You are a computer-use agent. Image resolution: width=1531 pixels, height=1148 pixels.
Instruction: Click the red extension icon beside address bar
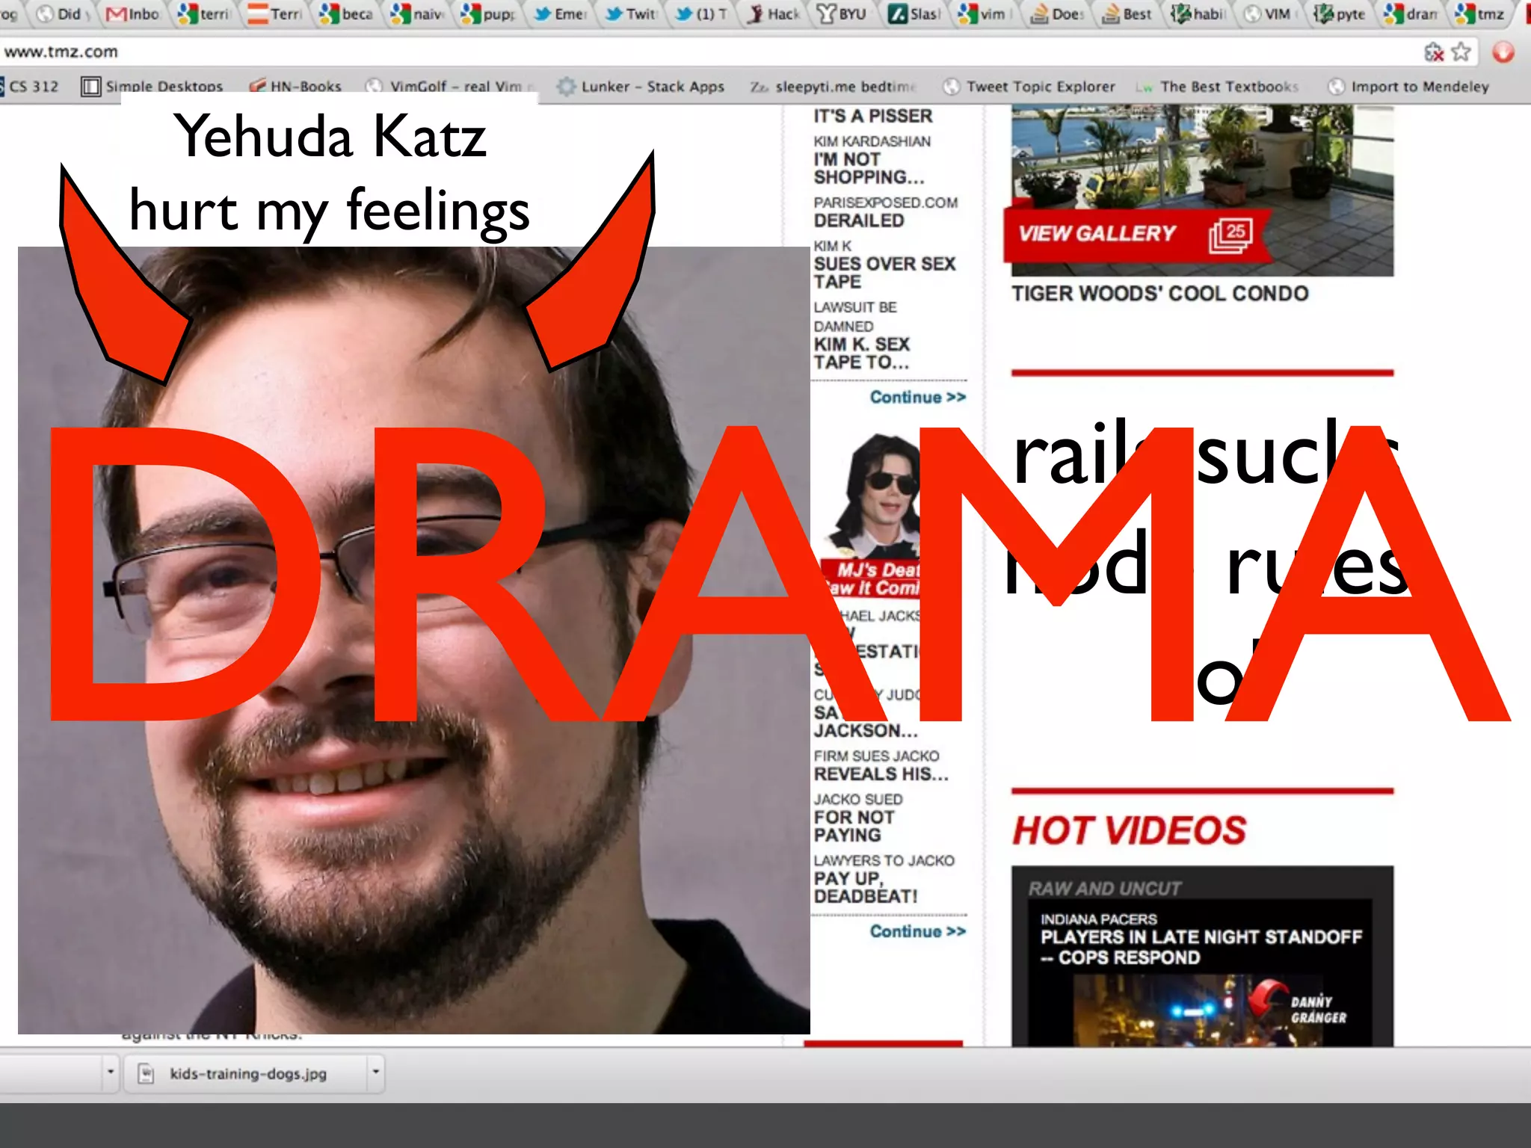click(x=1503, y=52)
